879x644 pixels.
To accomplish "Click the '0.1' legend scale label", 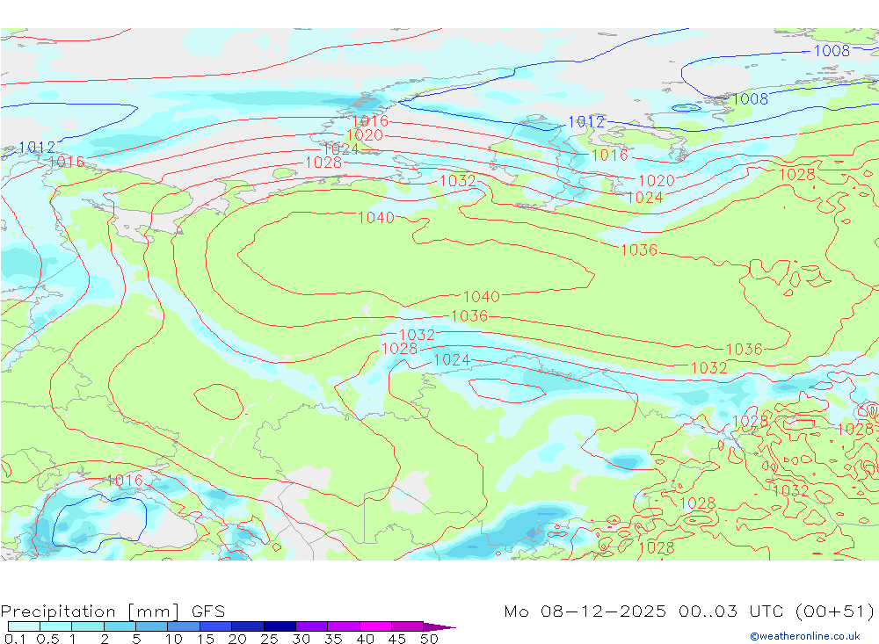I will 14,639.
